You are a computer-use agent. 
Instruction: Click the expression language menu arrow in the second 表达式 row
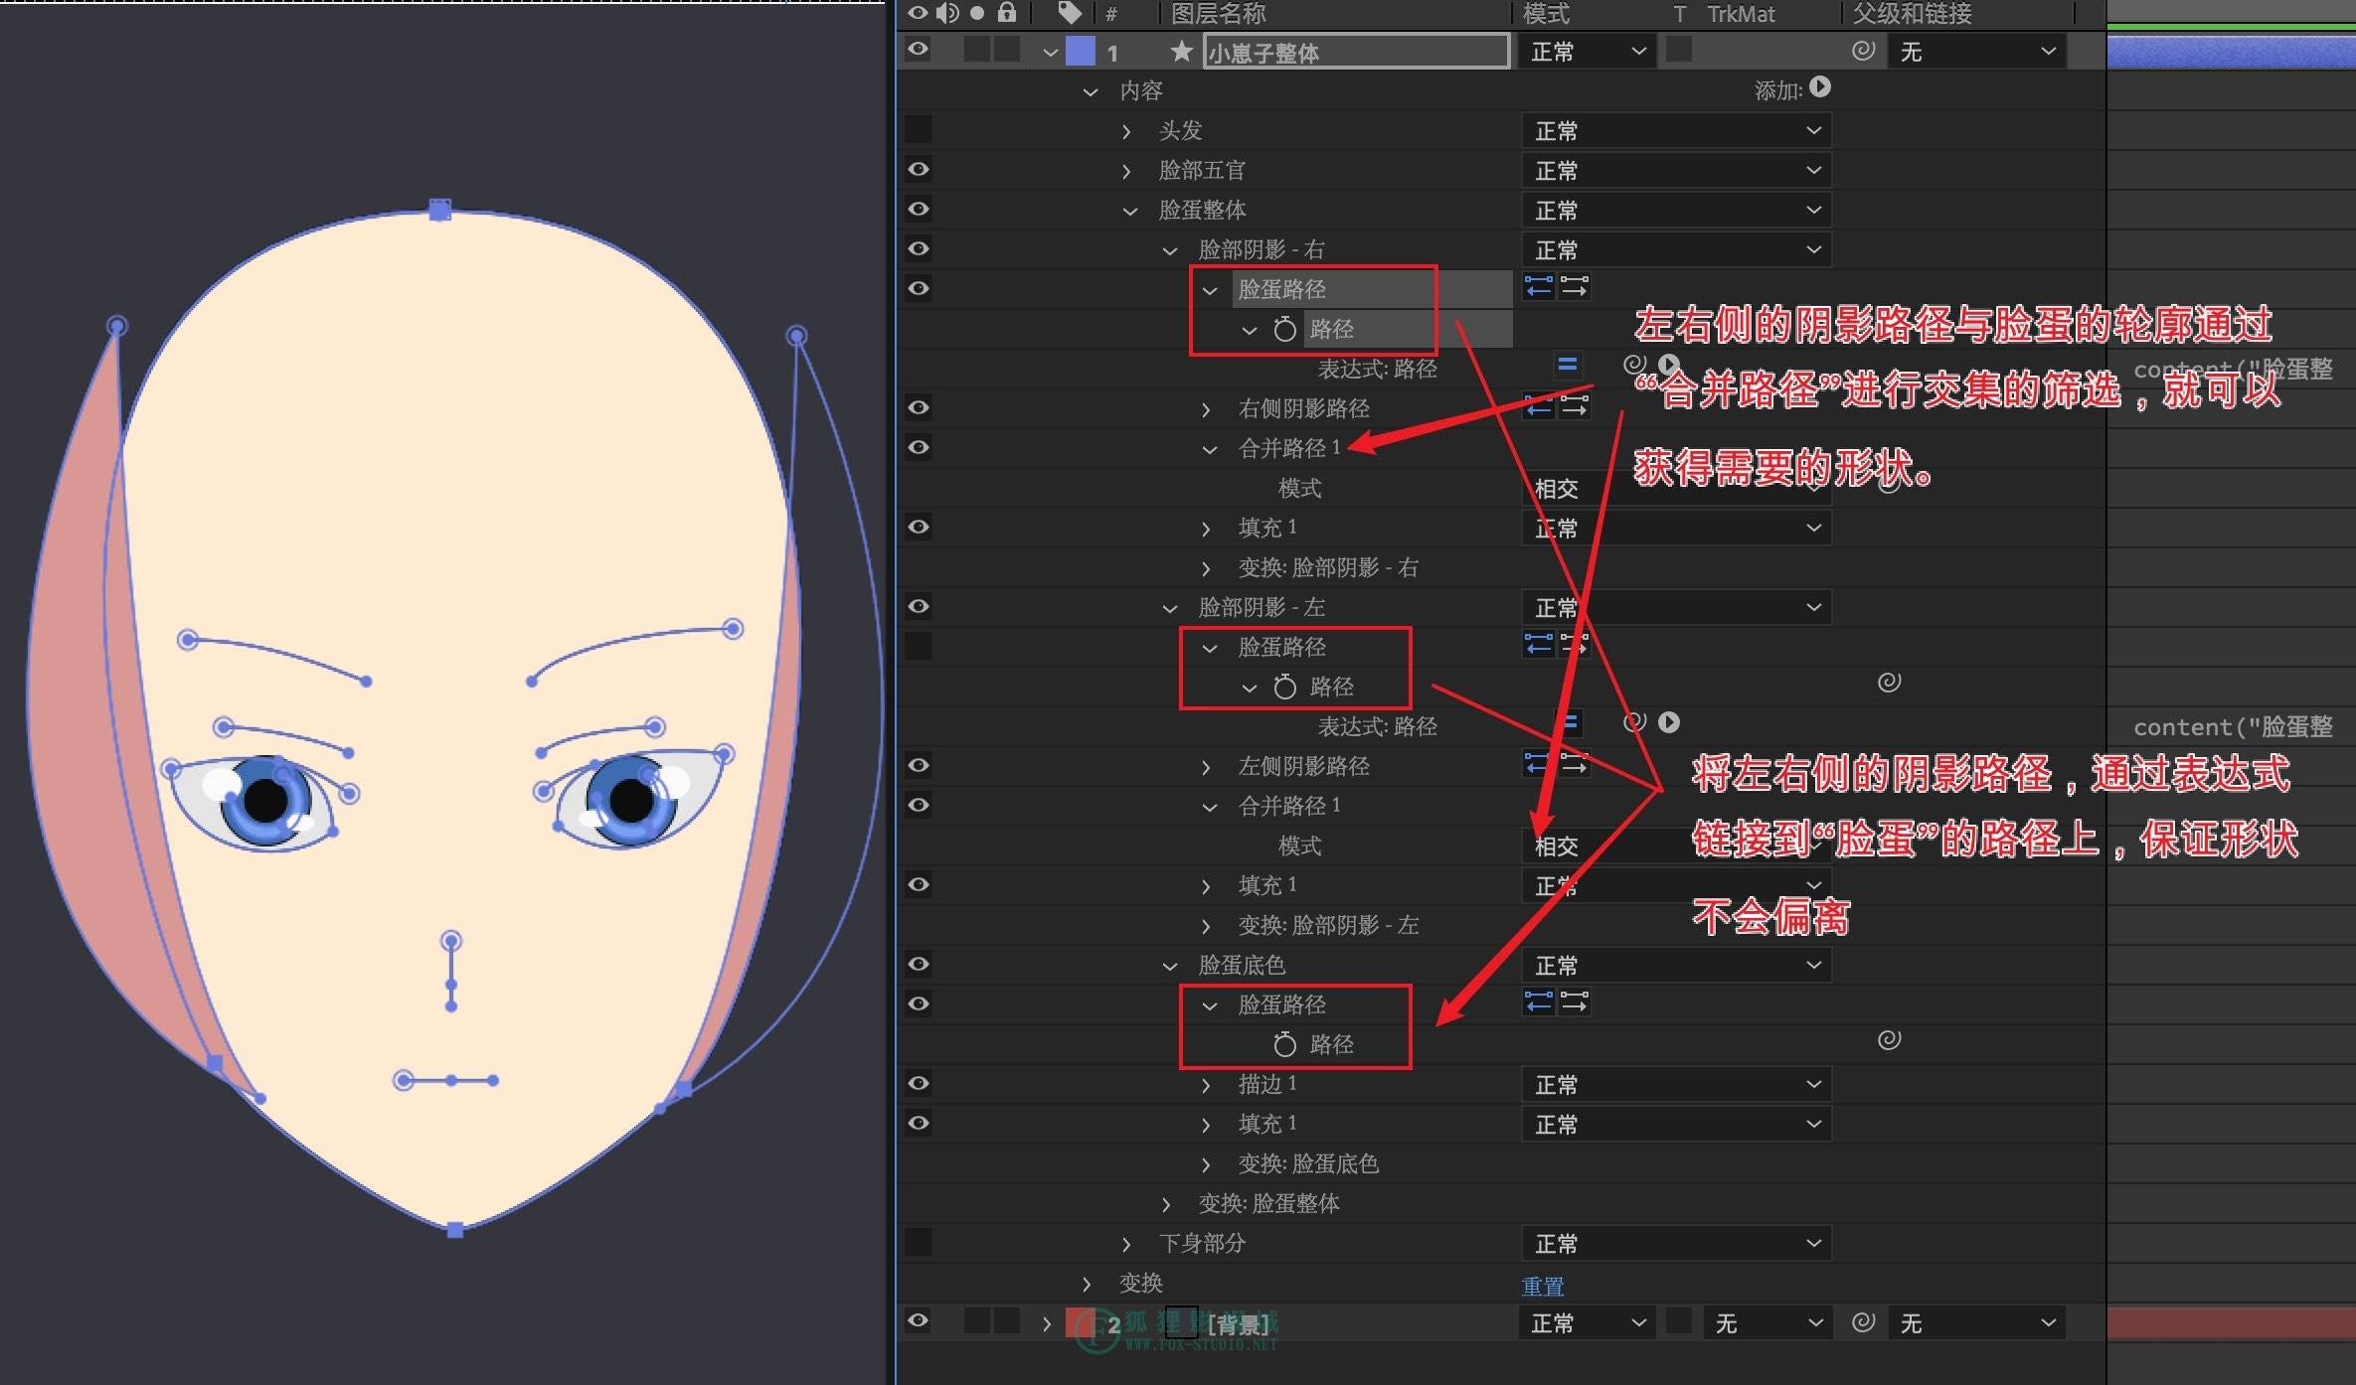1669,722
